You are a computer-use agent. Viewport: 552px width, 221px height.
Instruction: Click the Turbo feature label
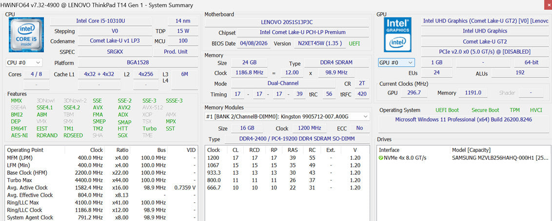click(x=150, y=129)
